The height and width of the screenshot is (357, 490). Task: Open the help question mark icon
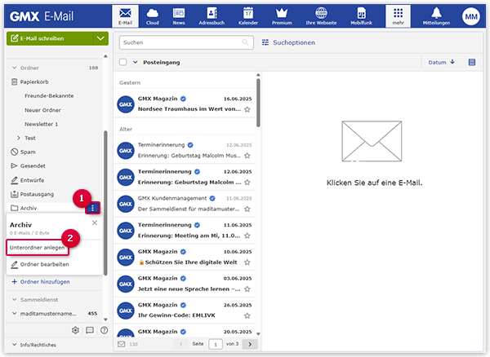coord(104,330)
